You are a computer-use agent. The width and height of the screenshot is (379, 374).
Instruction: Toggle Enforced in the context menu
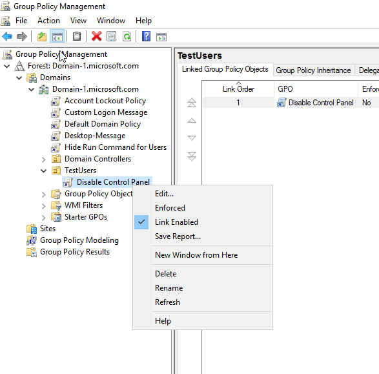[170, 208]
